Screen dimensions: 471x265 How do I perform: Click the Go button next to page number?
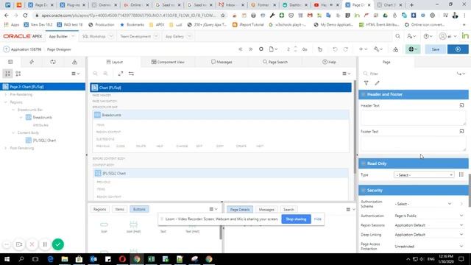click(x=305, y=49)
